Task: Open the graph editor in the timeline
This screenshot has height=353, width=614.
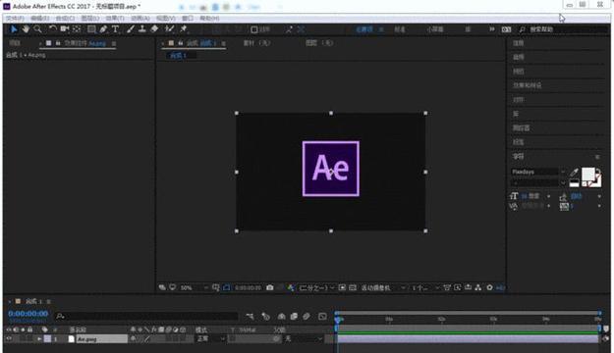Action: (x=322, y=316)
